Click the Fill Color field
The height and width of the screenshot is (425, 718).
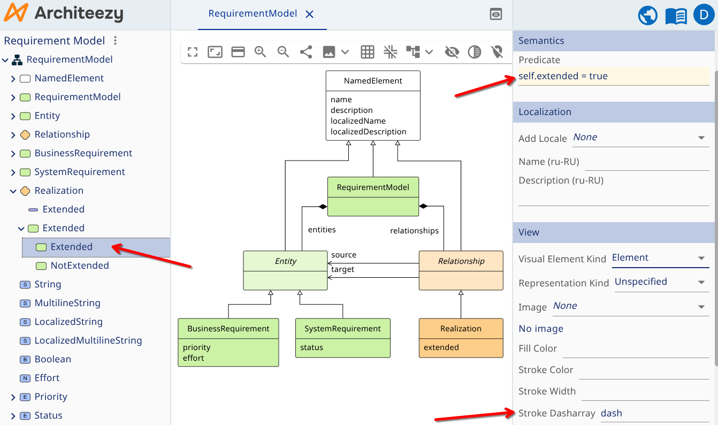point(636,348)
